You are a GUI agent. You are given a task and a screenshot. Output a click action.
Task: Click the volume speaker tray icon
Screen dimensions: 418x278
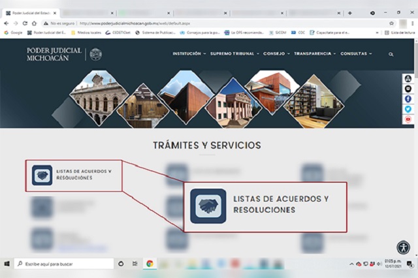coord(379,264)
